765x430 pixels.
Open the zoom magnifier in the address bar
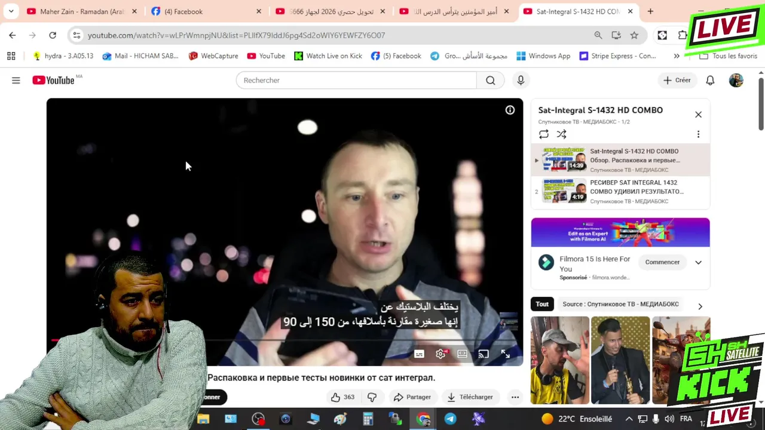598,35
